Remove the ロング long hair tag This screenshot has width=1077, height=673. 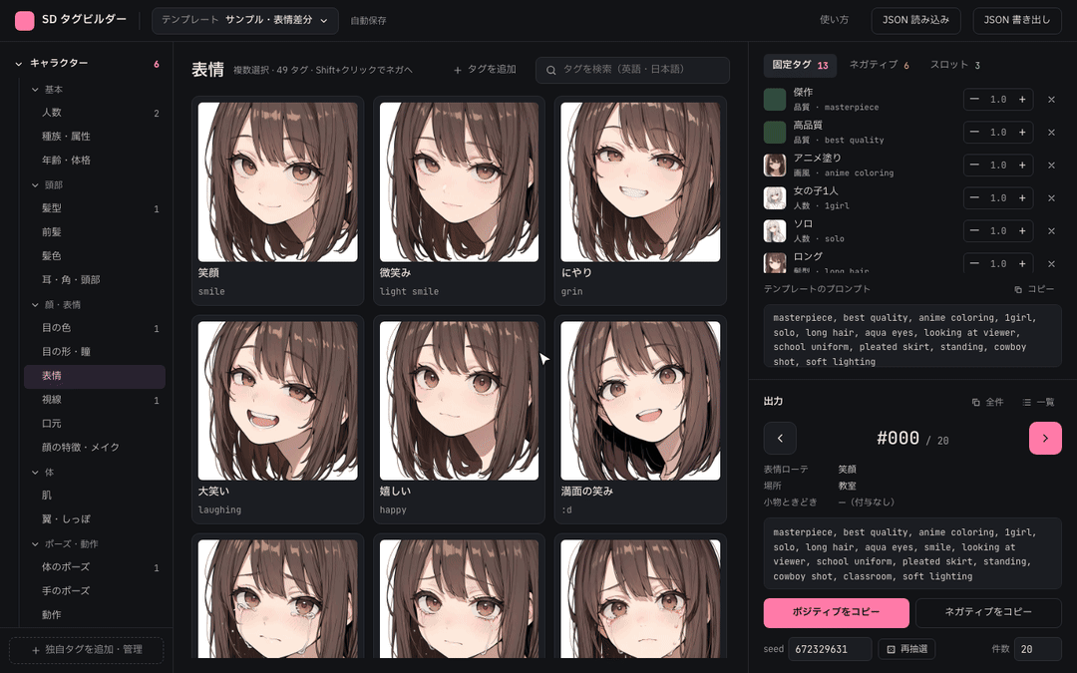click(x=1051, y=263)
